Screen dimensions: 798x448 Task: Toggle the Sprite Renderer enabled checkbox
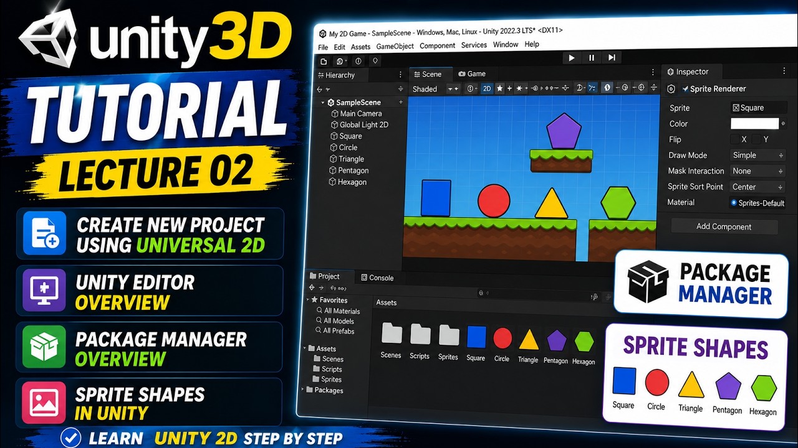(685, 89)
